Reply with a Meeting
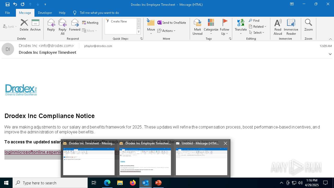 tap(90, 23)
